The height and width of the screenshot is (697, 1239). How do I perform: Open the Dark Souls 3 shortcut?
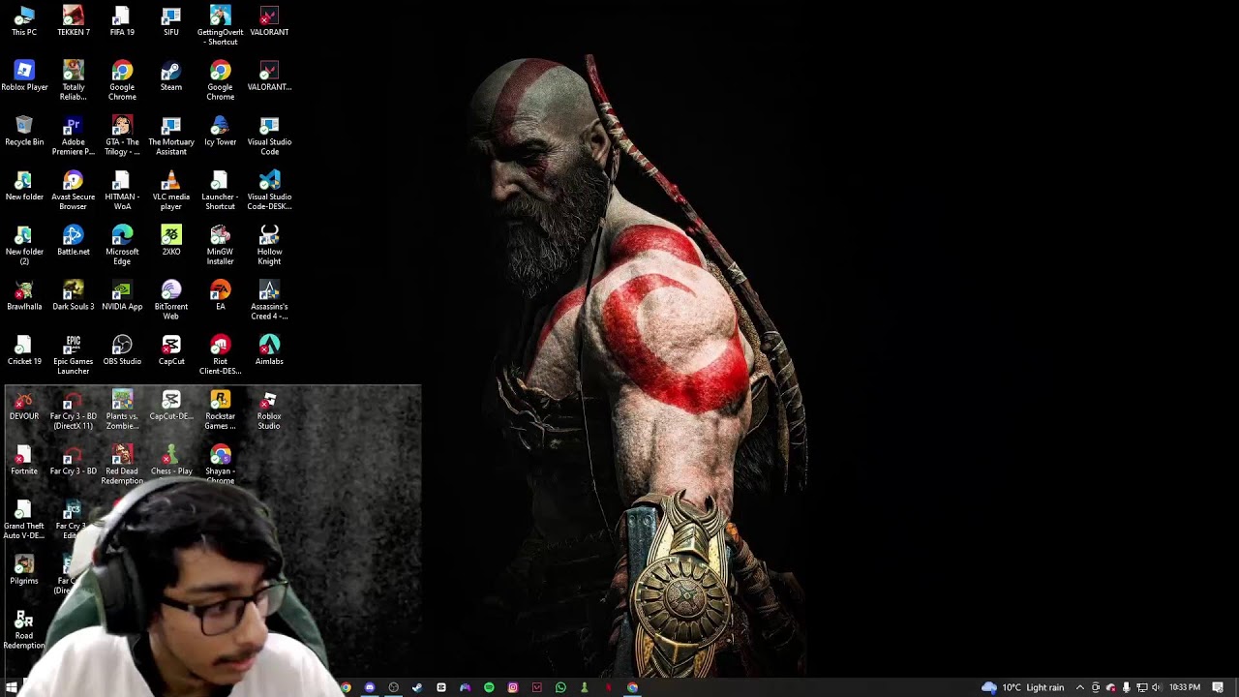pos(74,296)
